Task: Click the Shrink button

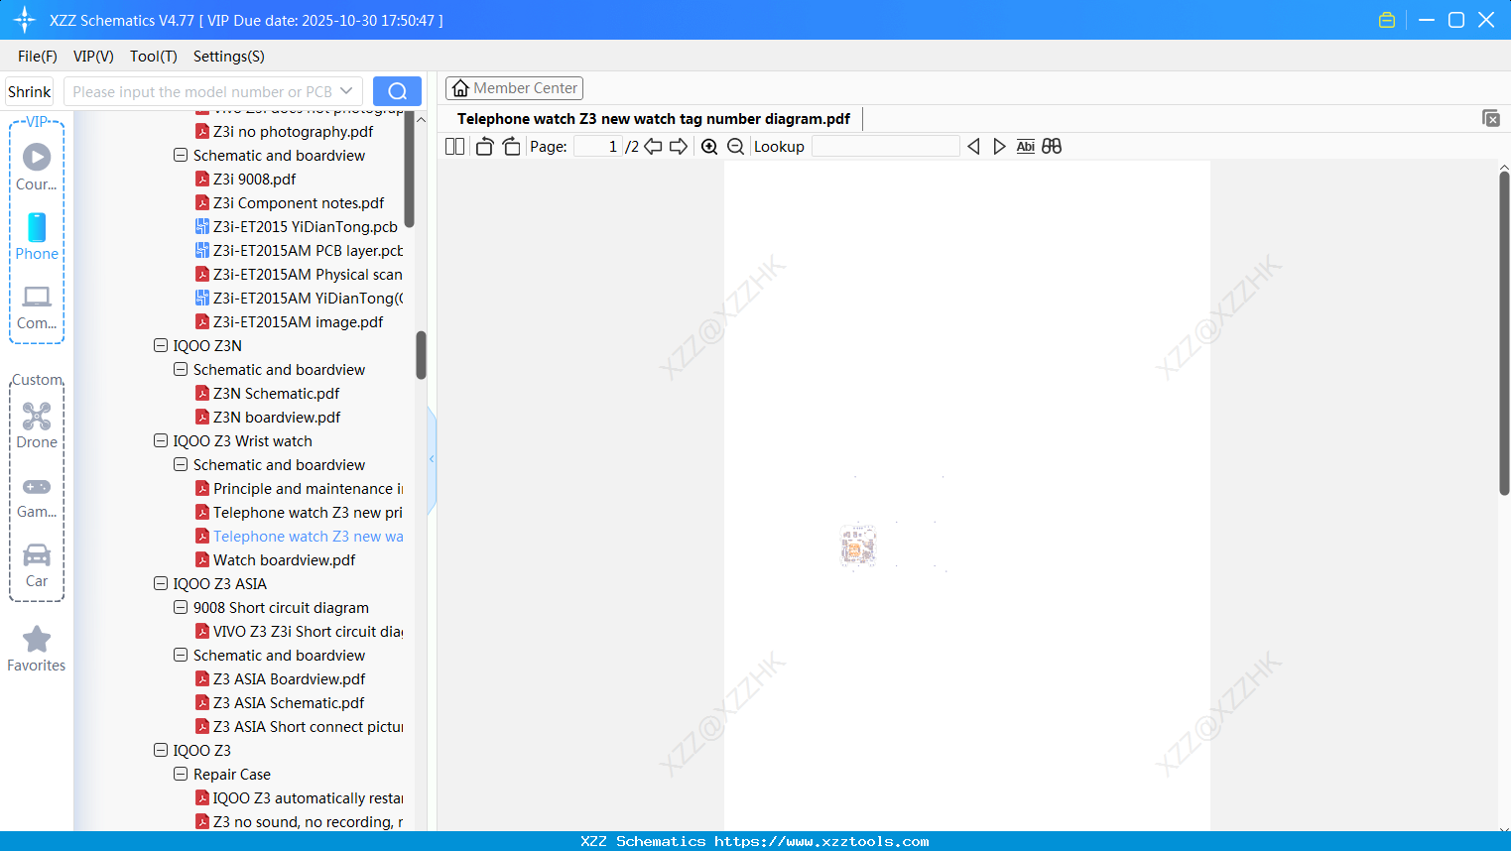Action: [x=30, y=91]
